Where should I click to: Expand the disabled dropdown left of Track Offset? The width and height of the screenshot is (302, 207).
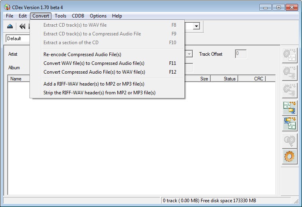point(189,54)
